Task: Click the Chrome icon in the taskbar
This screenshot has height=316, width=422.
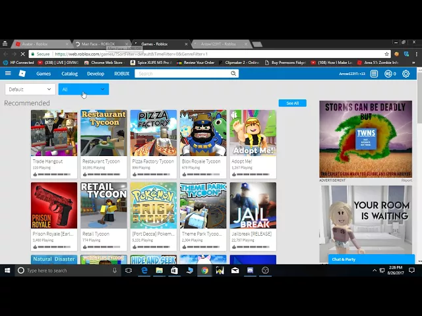Action: [205, 271]
